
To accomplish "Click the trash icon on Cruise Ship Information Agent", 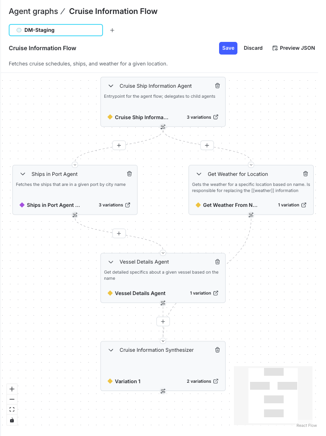I will (x=217, y=86).
